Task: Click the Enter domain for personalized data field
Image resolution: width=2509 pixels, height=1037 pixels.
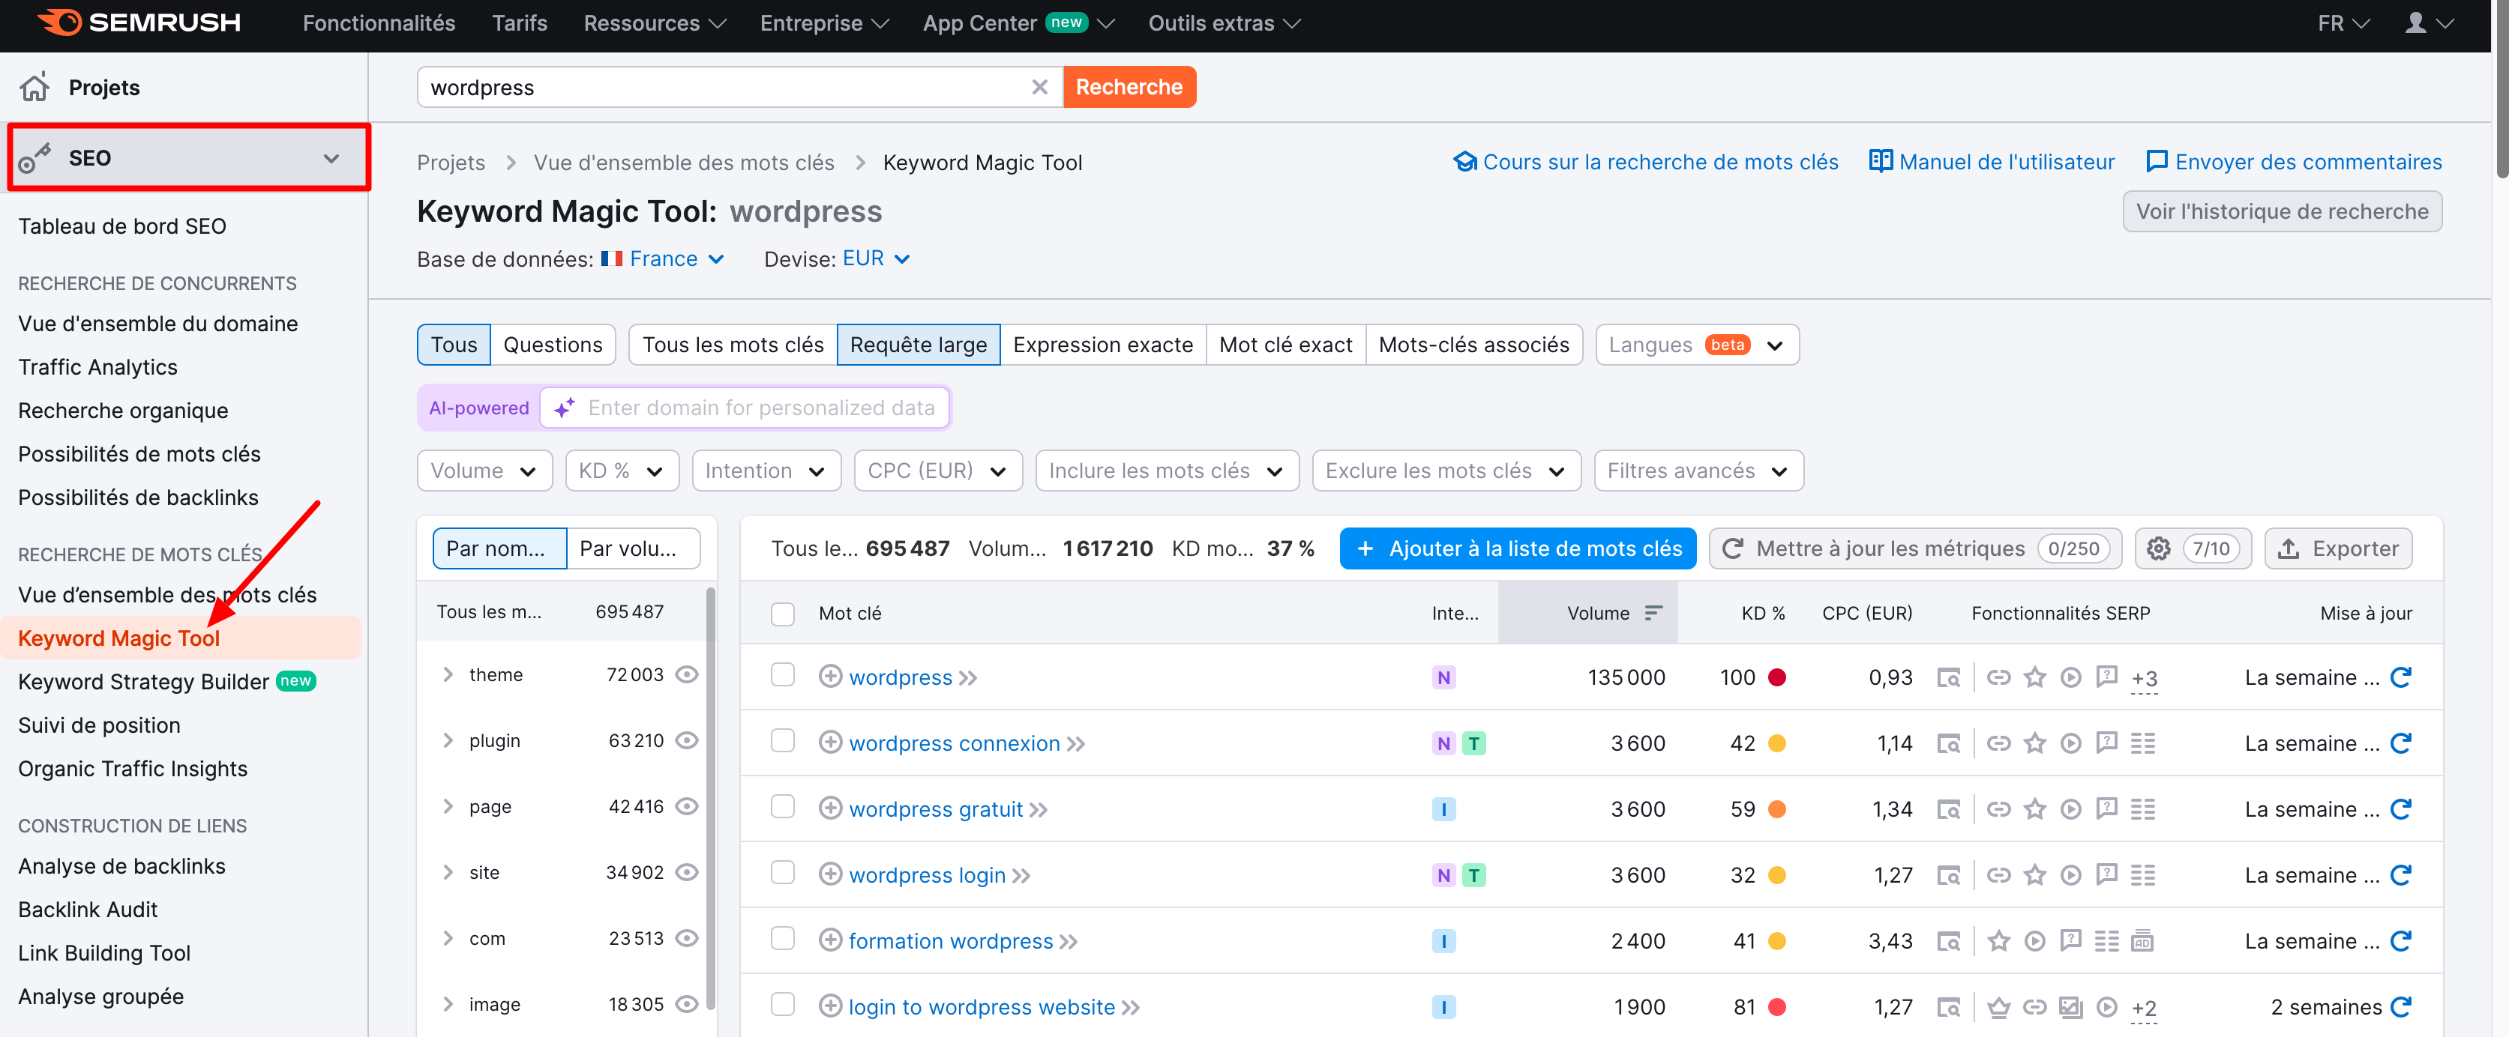Action: [744, 408]
